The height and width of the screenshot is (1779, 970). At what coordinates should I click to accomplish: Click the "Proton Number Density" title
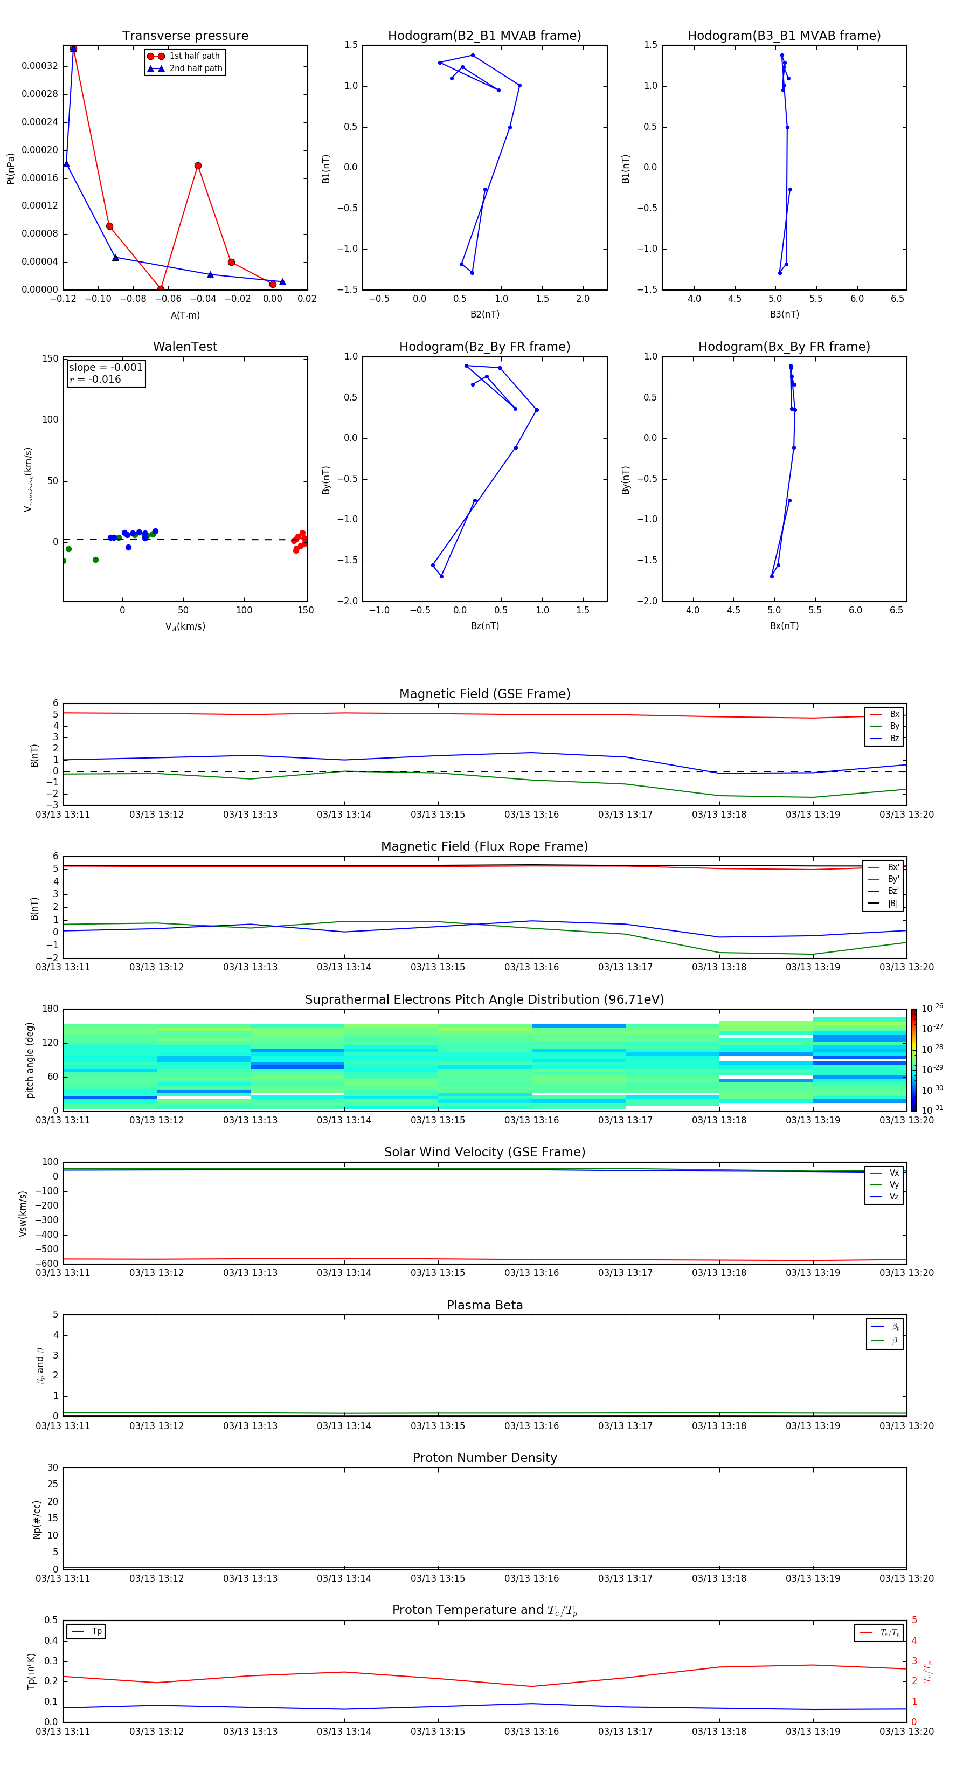tap(484, 1458)
